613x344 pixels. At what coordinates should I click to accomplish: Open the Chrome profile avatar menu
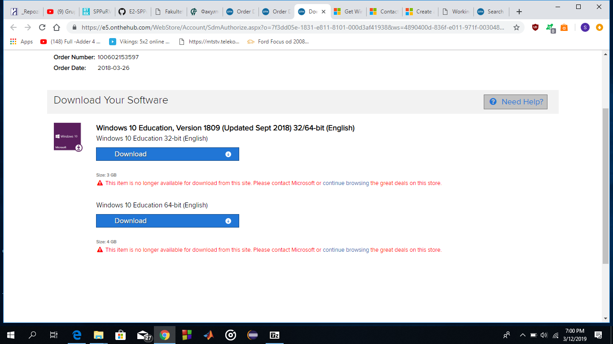click(585, 27)
